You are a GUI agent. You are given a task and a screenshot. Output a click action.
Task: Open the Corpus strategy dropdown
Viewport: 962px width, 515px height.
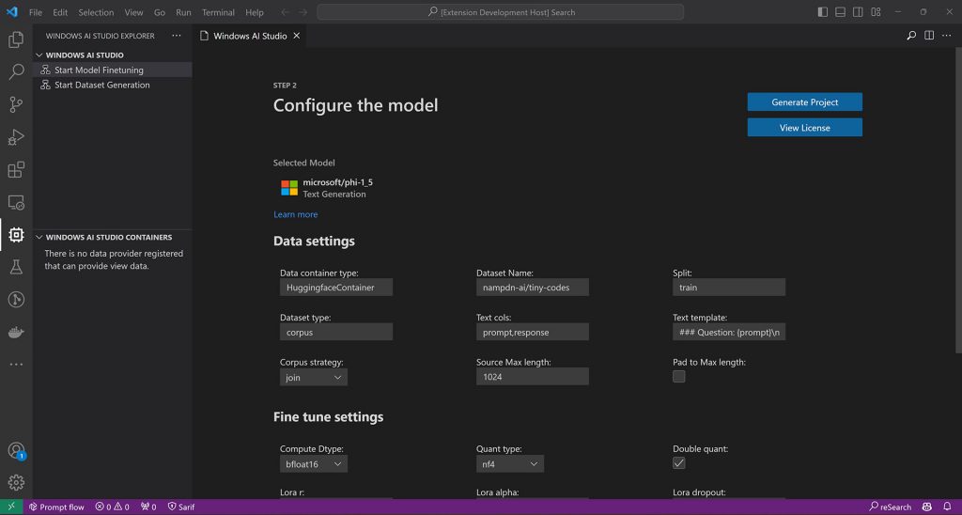[314, 377]
